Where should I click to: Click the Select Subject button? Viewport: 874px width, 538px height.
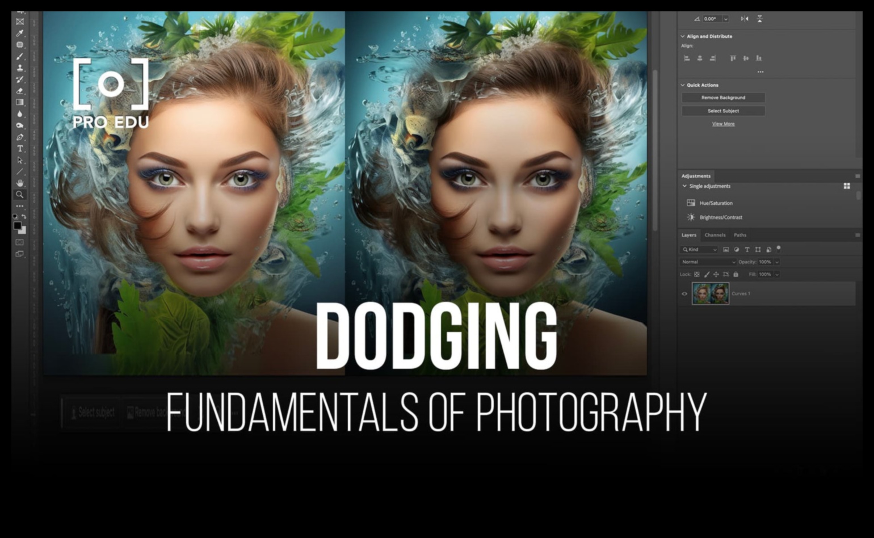click(x=723, y=111)
